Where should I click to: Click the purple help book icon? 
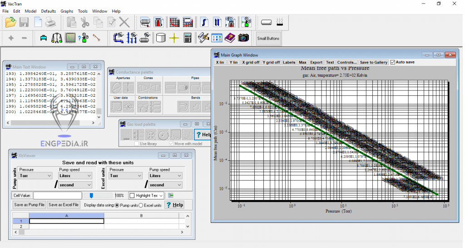click(x=230, y=38)
